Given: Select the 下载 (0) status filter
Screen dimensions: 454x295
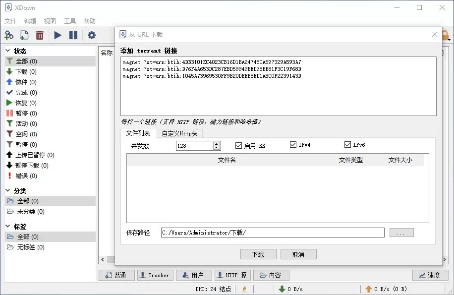Looking at the screenshot, I should 50,71.
